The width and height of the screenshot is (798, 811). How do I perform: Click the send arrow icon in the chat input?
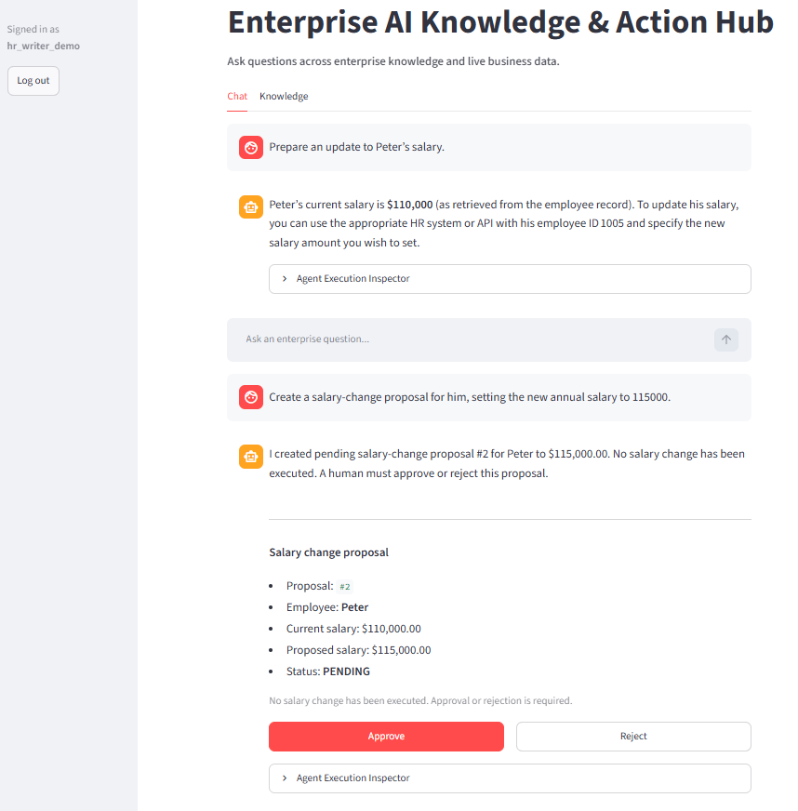pyautogui.click(x=726, y=339)
